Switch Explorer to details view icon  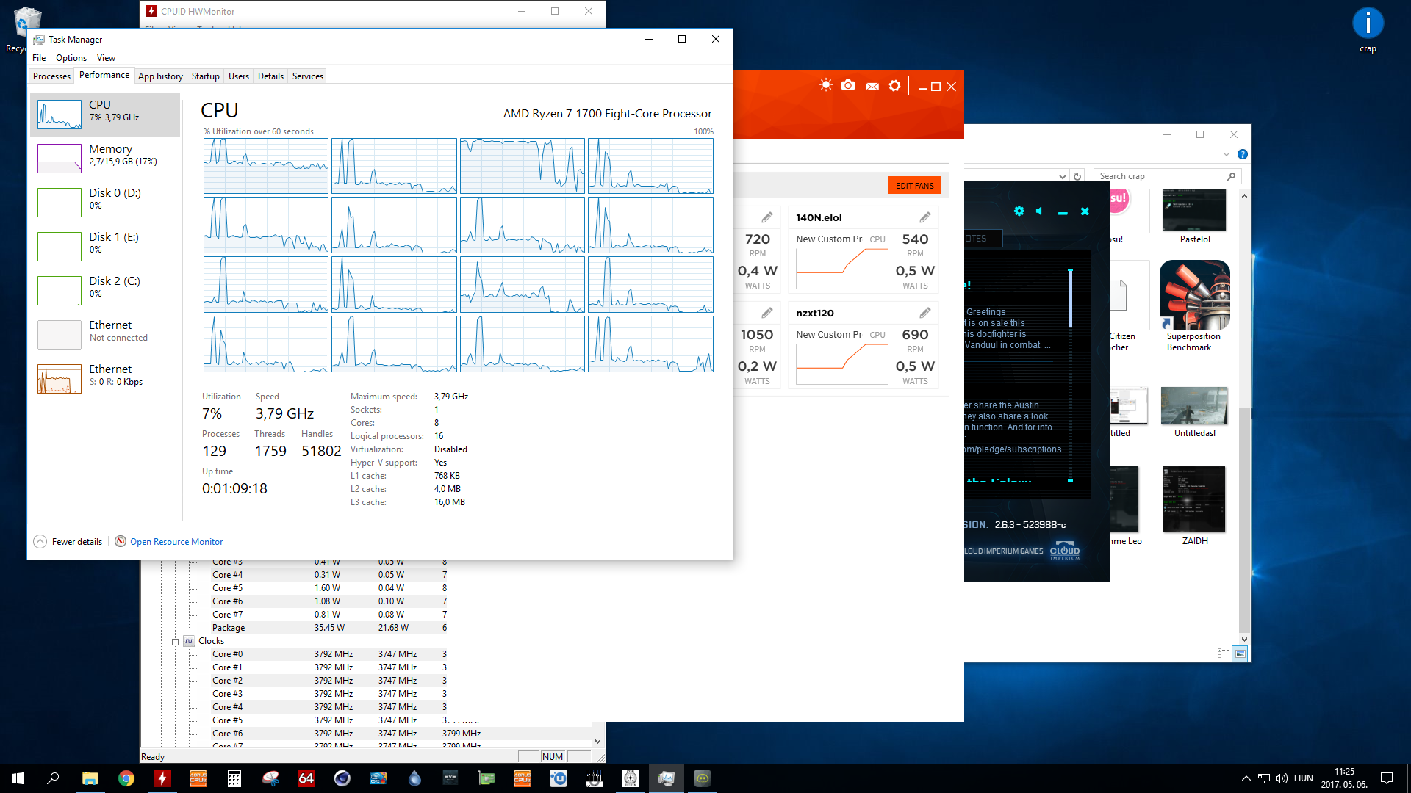pos(1224,653)
